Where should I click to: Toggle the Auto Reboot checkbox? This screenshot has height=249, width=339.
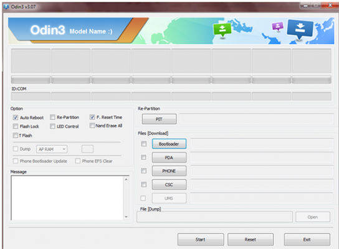pyautogui.click(x=16, y=118)
